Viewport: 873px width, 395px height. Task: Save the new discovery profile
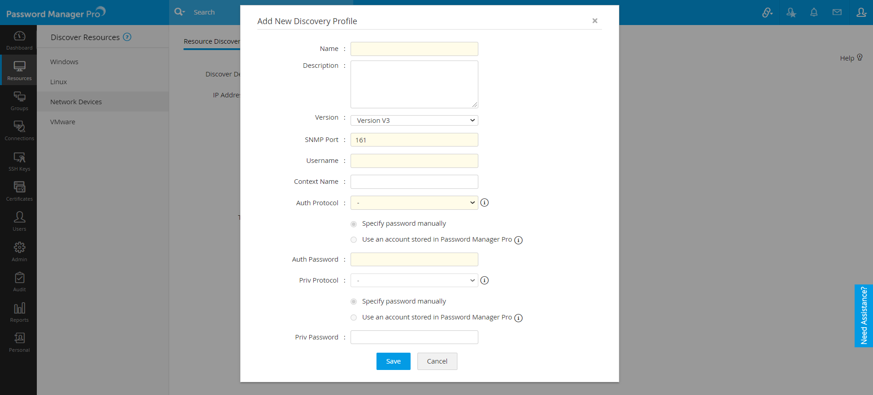(393, 361)
